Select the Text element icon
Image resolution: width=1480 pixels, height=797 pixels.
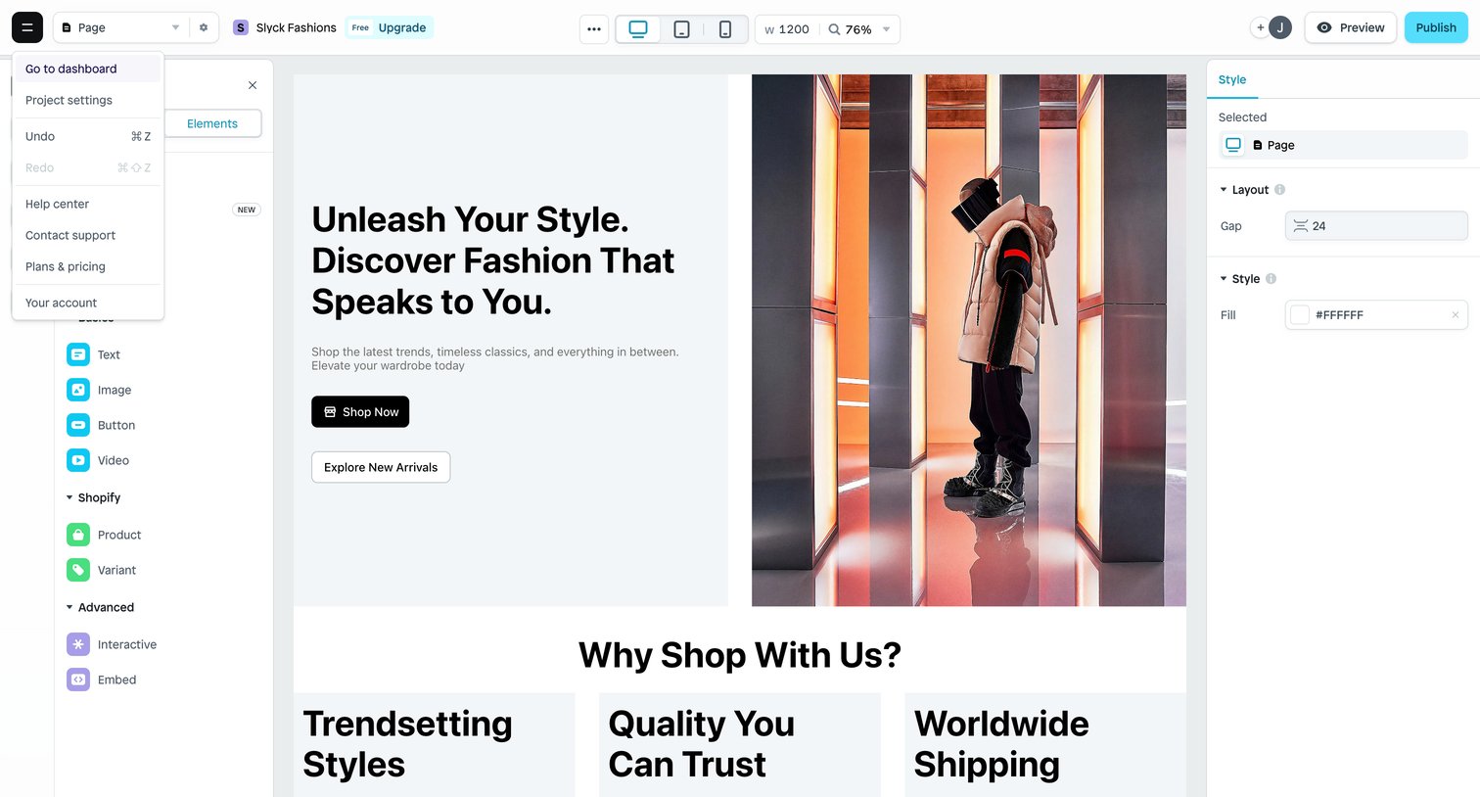pos(78,354)
